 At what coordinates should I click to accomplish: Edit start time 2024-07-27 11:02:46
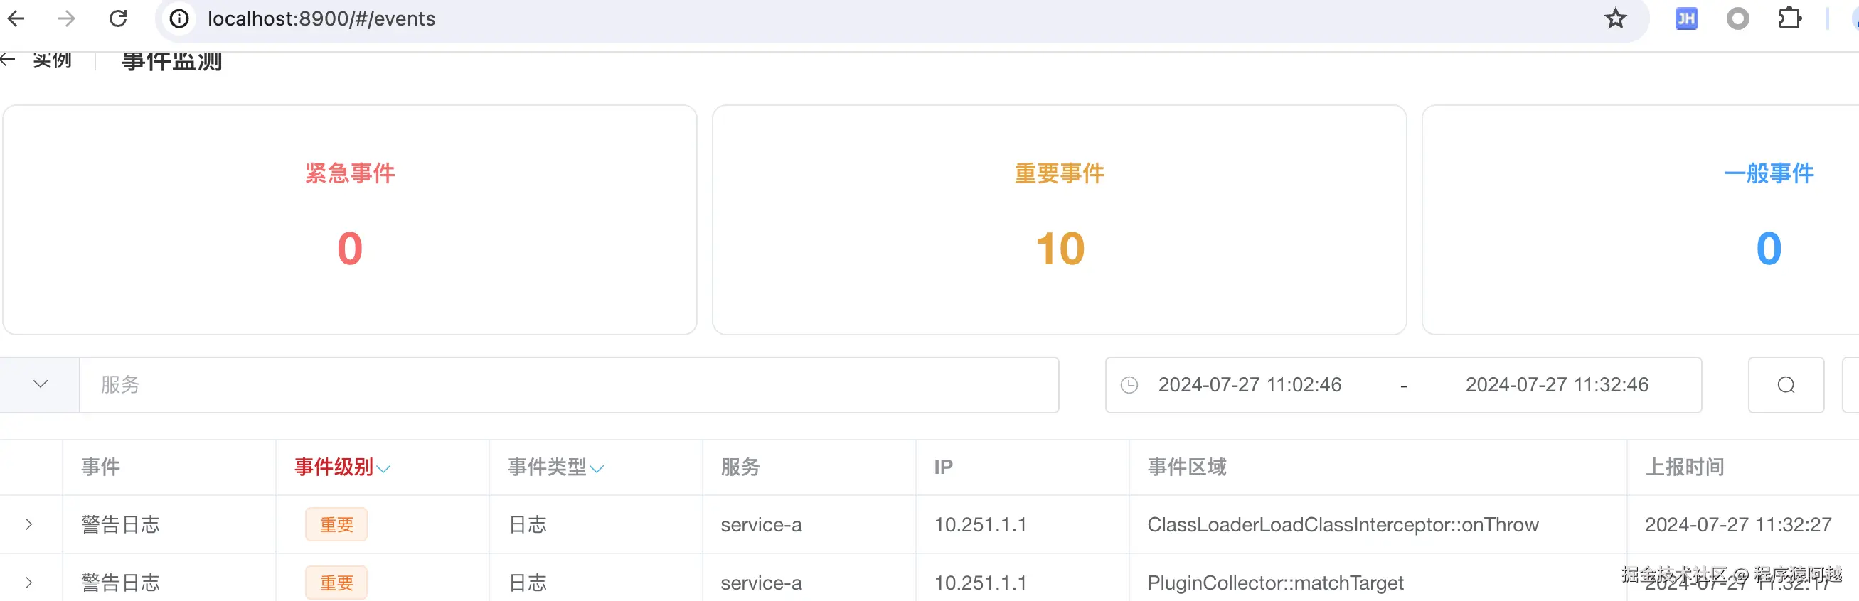[1250, 385]
